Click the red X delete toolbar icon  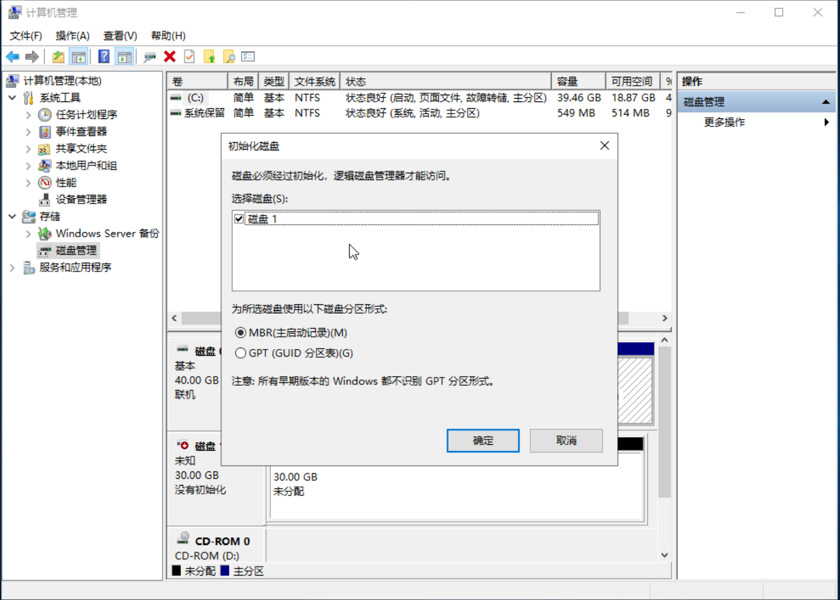pyautogui.click(x=169, y=56)
